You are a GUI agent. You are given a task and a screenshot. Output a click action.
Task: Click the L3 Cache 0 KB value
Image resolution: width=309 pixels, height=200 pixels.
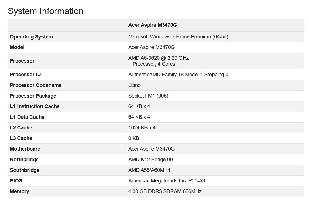134,138
